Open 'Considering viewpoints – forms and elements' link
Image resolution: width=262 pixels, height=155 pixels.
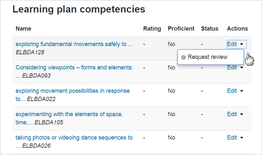pyautogui.click(x=74, y=67)
